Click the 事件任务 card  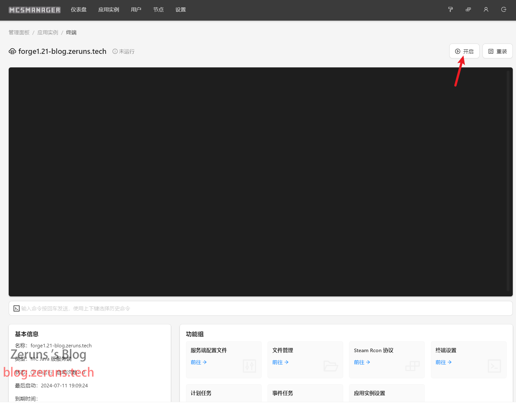[305, 393]
